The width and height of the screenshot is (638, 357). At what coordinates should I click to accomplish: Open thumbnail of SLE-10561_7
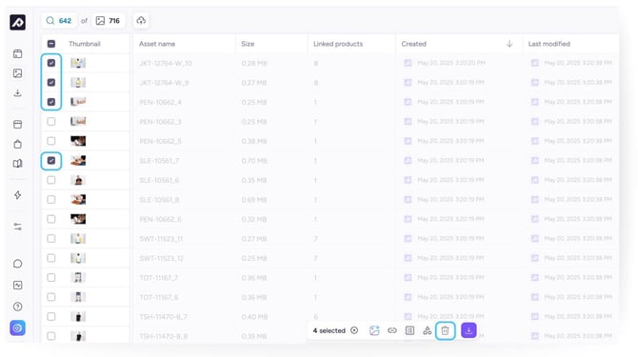[78, 161]
